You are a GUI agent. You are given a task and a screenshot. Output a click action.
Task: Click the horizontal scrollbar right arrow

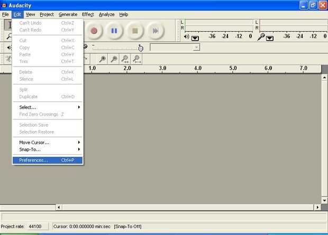pos(317,208)
